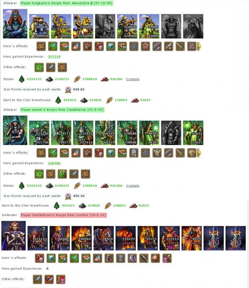Expand more hero effects for kingkano
The width and height of the screenshot is (249, 288).
[x=199, y=46]
